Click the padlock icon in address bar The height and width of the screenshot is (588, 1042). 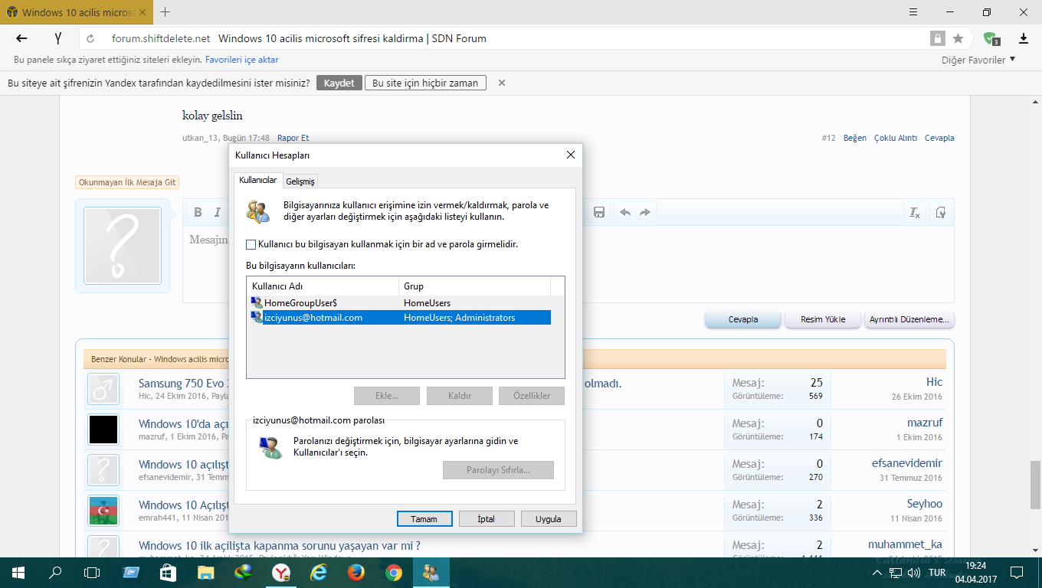[x=937, y=38]
